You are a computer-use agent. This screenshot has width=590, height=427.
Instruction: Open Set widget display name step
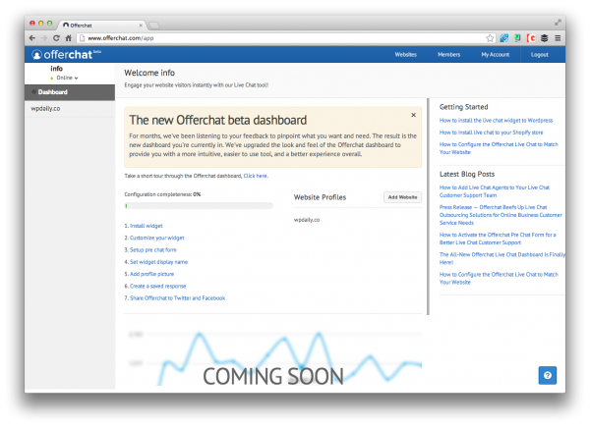click(x=158, y=262)
